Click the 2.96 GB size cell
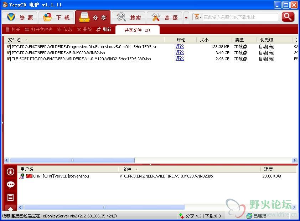Screen dimensions: 300x221 pos(222,59)
